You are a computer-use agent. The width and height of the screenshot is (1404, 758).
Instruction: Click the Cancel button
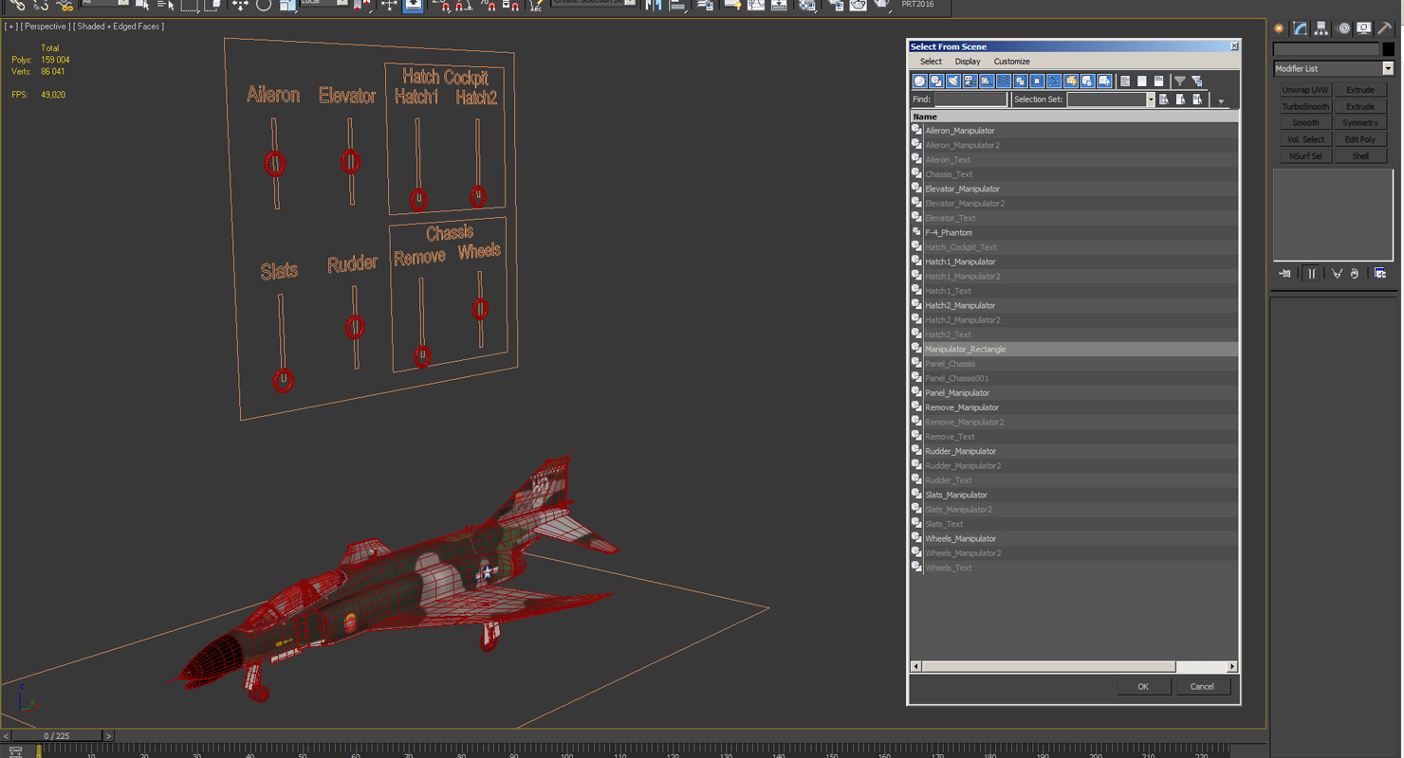pos(1202,687)
